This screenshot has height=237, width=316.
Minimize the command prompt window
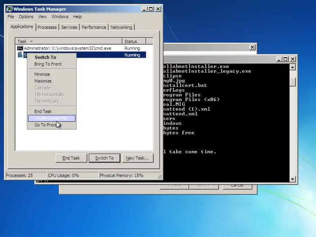[279, 59]
